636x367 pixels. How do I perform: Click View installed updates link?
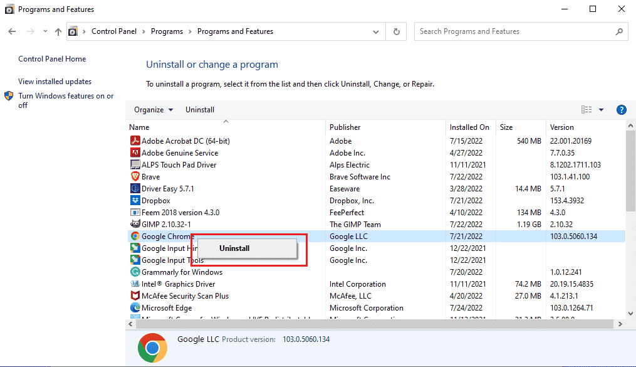[55, 82]
